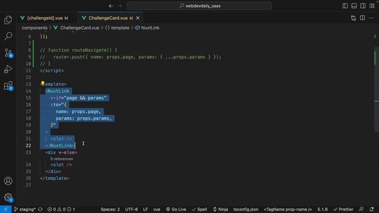
Task: Change file encoding UTF-8
Action: pyautogui.click(x=131, y=209)
